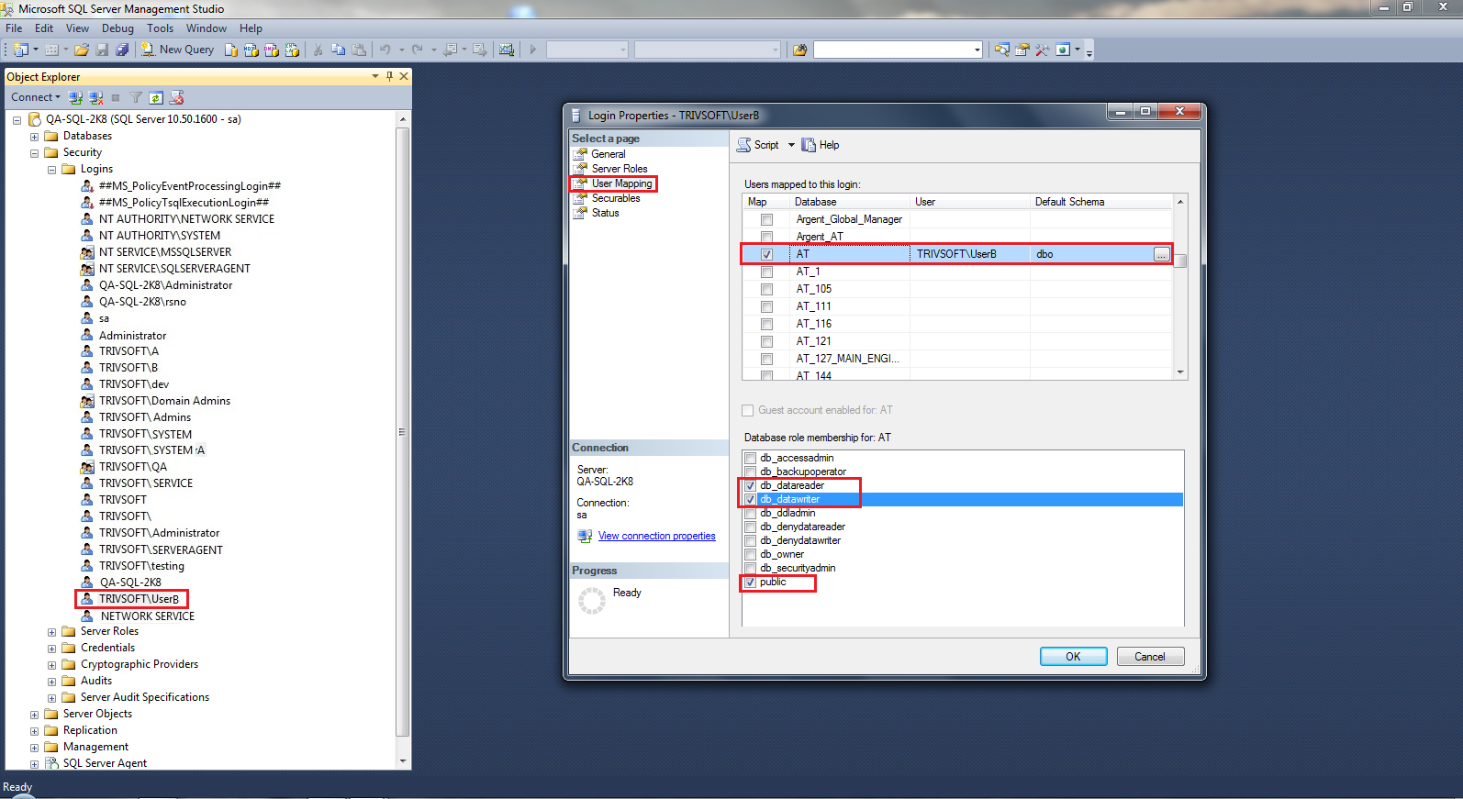Click the default schema browse ellipsis button
Screen dimensions: 1463x799
point(1162,254)
